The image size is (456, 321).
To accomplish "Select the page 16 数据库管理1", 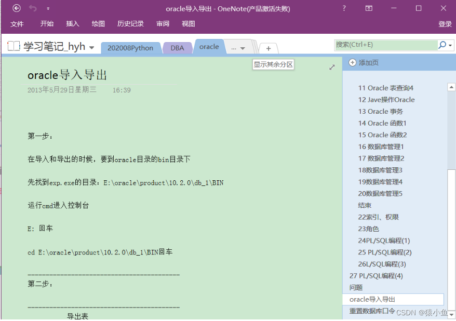I will click(x=382, y=146).
